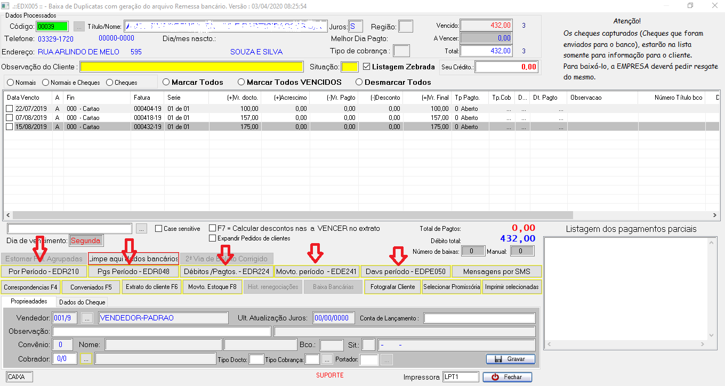Open the Propriedades tab
This screenshot has width=725, height=386.
(x=29, y=301)
